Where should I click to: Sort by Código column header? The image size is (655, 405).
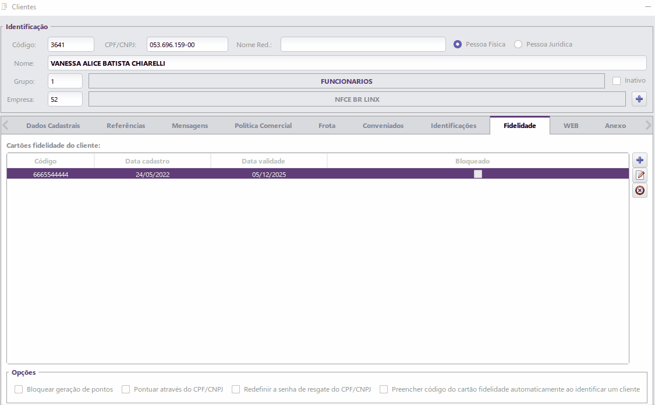[x=51, y=161]
